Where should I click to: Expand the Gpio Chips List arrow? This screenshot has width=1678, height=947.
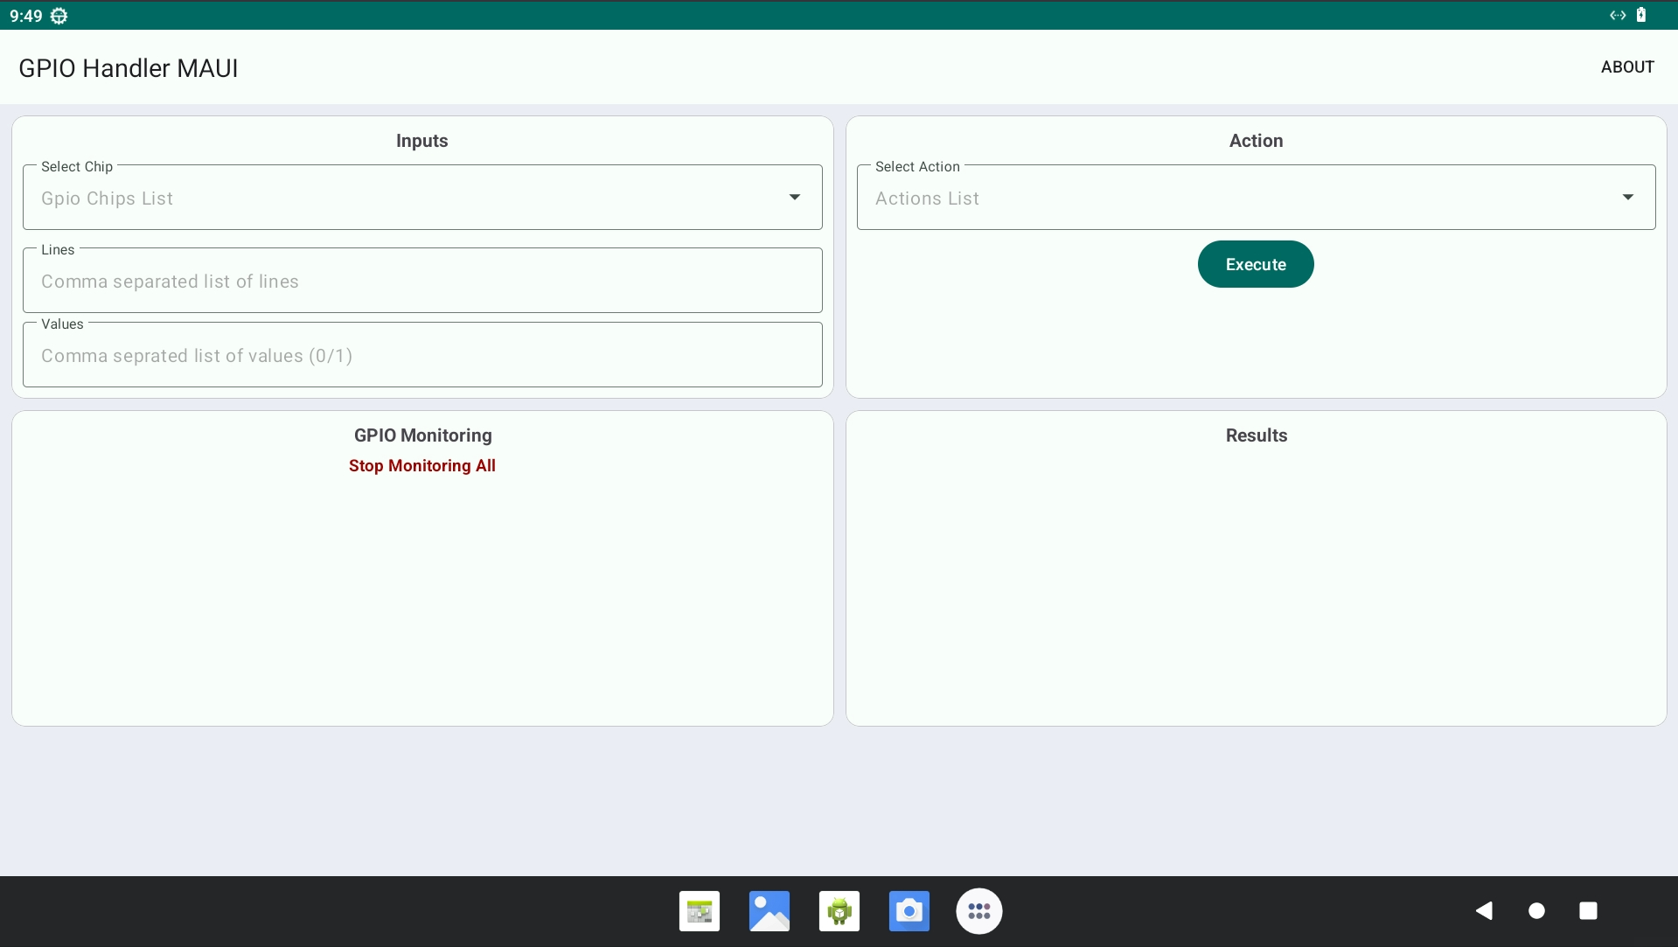click(795, 198)
